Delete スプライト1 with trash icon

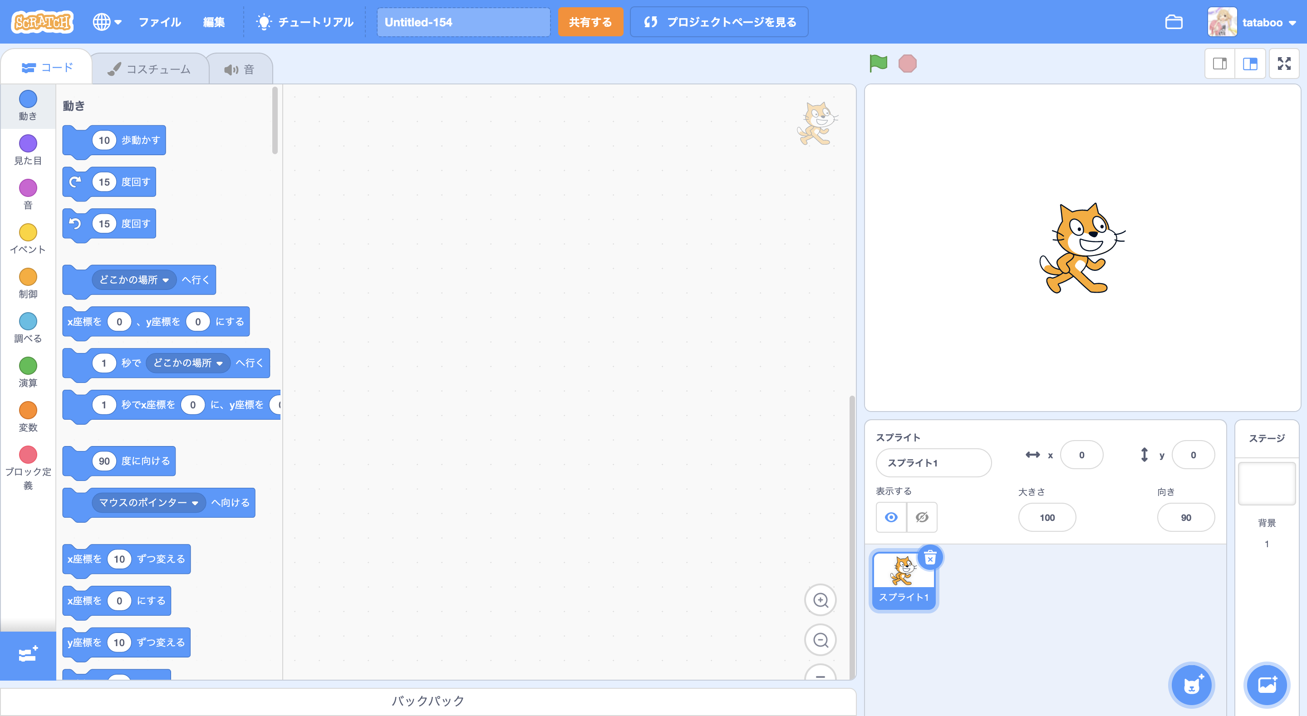(930, 559)
